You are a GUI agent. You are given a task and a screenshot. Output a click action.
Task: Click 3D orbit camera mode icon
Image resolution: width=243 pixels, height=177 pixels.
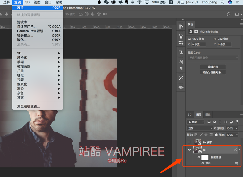tap(81, 14)
